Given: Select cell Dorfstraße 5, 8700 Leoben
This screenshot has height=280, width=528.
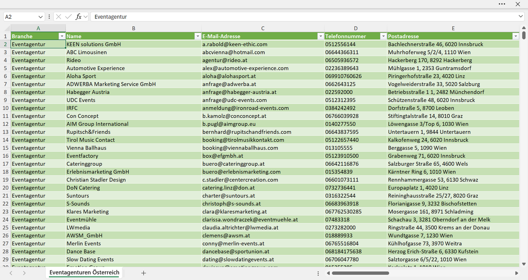Looking at the screenshot, I should tap(453, 108).
